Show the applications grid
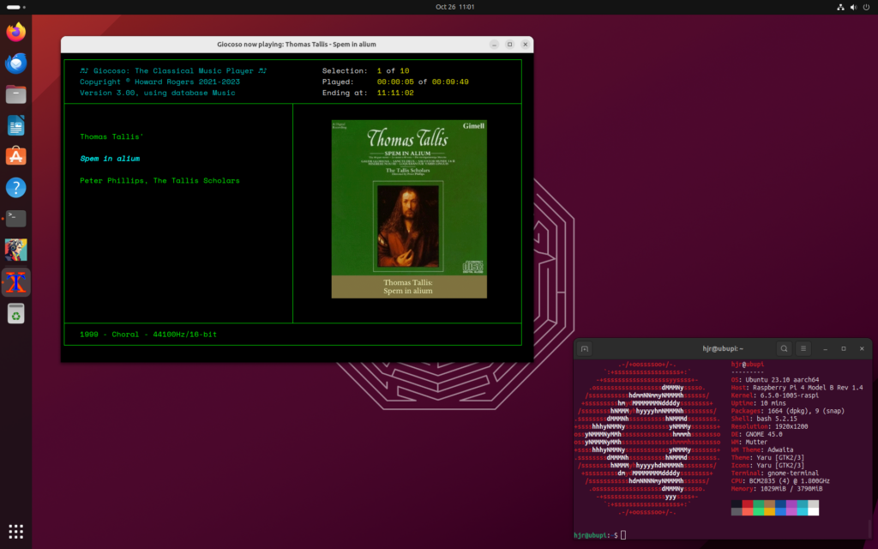Image resolution: width=878 pixels, height=549 pixels. click(x=15, y=531)
